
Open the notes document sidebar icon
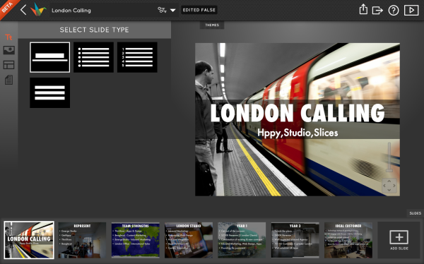[9, 80]
